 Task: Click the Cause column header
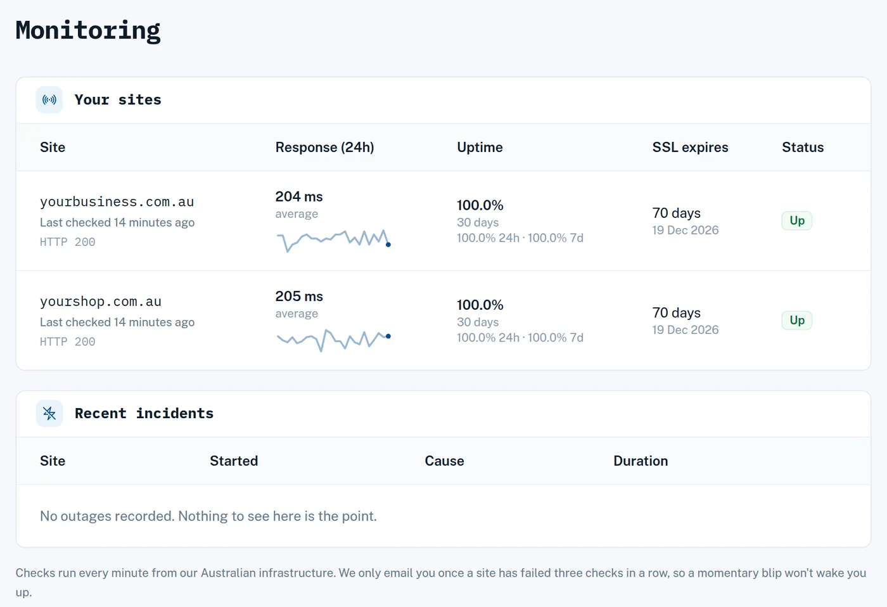pyautogui.click(x=444, y=461)
